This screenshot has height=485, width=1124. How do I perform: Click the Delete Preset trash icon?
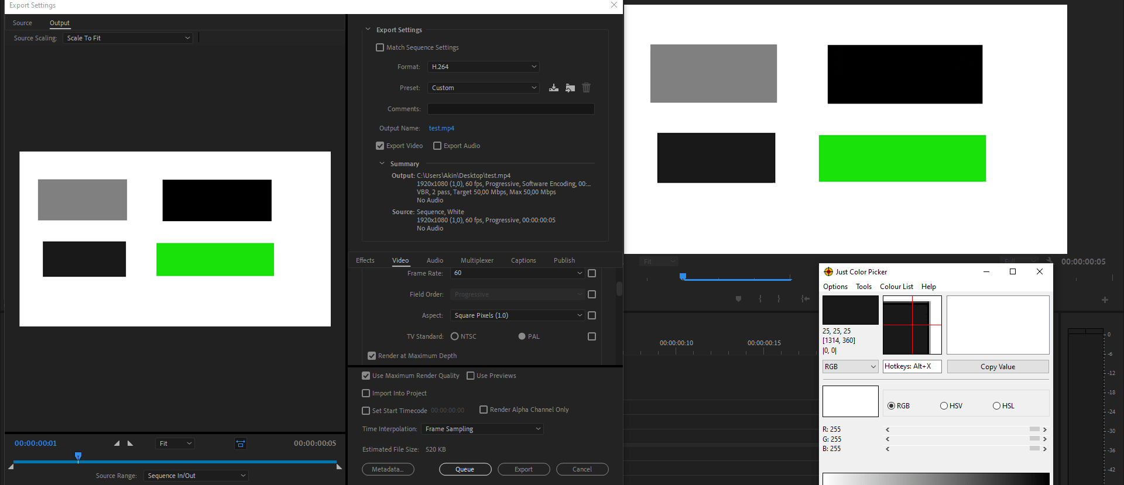pos(586,88)
